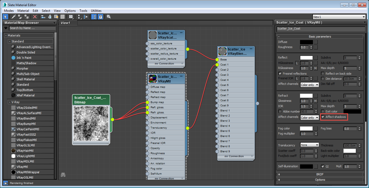Click the M button next to RGlossiness
This screenshot has height=188, width=369.
tap(316, 68)
